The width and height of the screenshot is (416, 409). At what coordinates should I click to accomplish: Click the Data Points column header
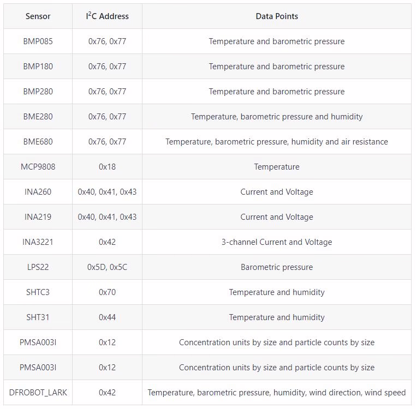click(x=277, y=16)
